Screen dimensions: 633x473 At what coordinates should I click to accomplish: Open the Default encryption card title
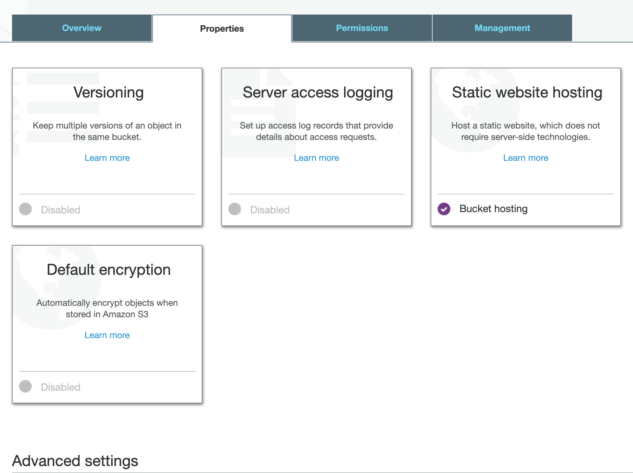click(x=108, y=270)
